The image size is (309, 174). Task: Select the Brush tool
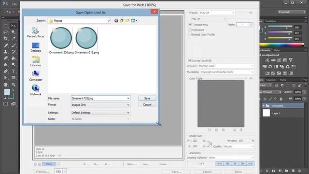click(14, 45)
